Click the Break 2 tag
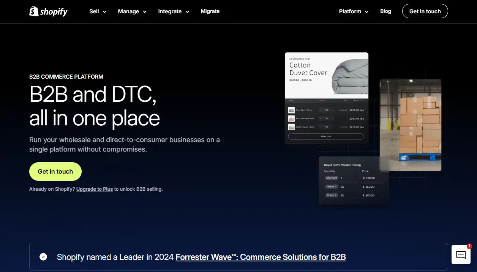 coord(332,195)
